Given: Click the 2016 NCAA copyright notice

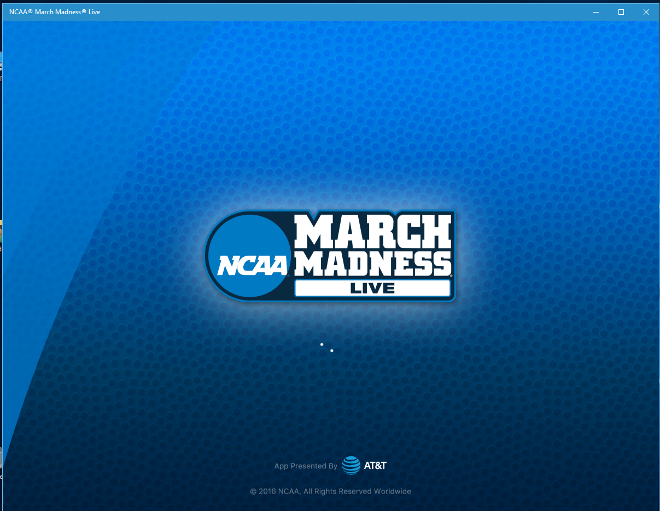Looking at the screenshot, I should pyautogui.click(x=330, y=491).
